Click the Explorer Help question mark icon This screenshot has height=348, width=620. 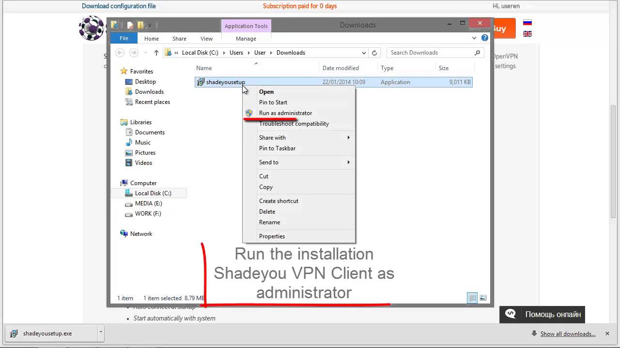485,38
